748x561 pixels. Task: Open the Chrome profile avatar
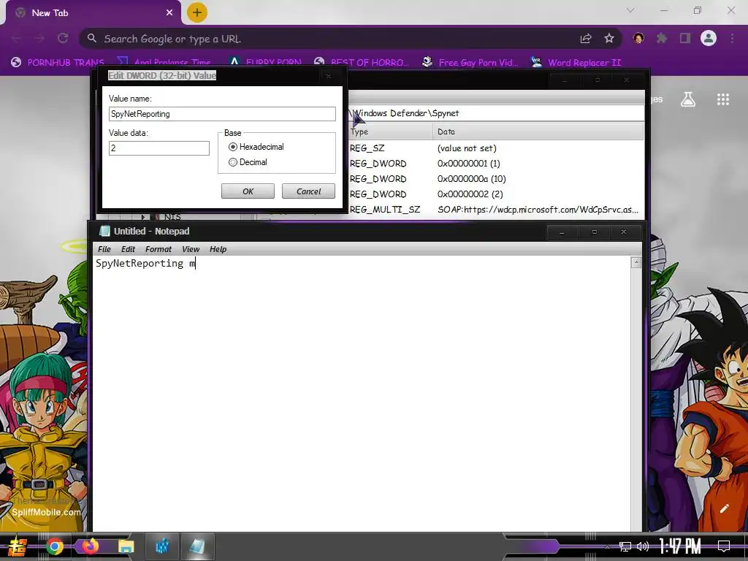pos(709,38)
